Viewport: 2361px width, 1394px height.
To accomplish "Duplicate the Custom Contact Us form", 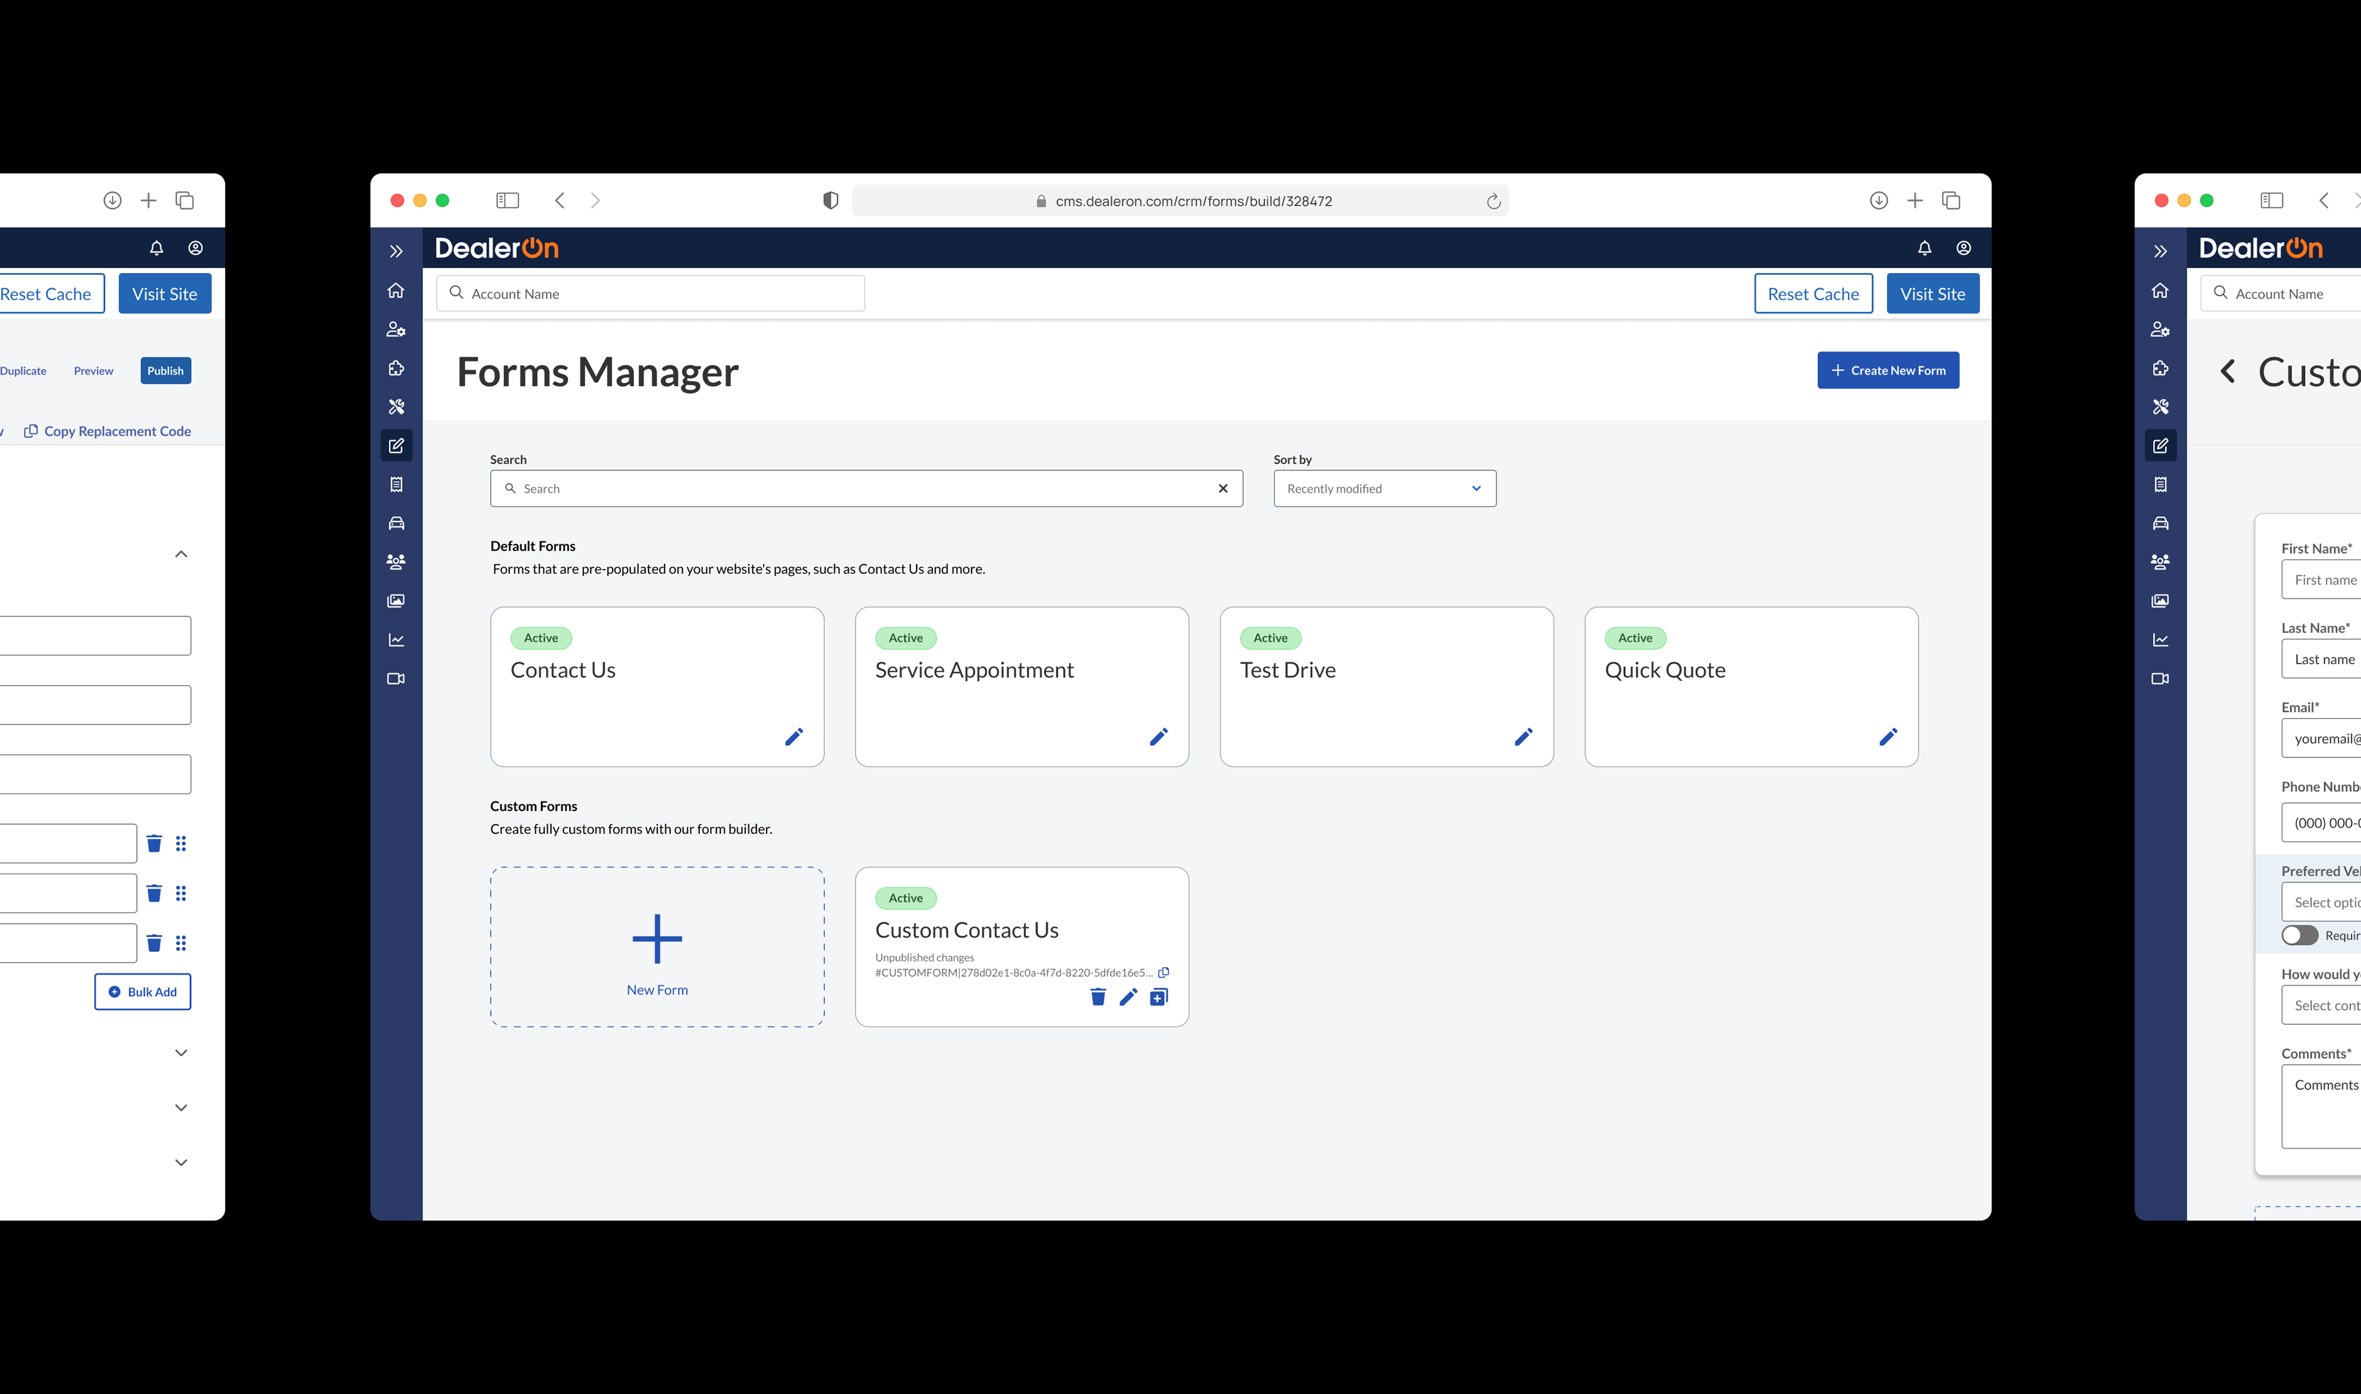I will [1159, 997].
